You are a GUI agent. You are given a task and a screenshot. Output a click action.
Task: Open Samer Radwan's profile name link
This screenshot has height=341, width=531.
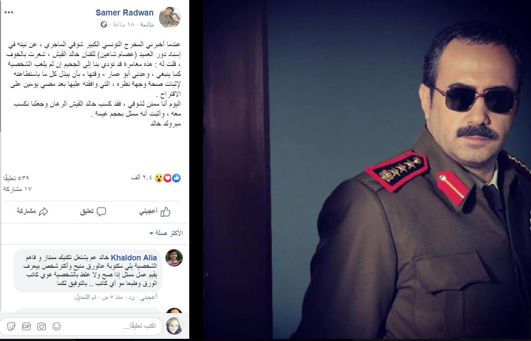click(x=125, y=13)
